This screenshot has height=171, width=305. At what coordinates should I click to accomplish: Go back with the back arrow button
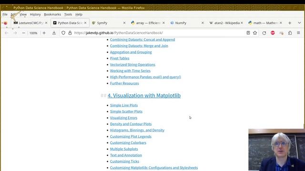pyautogui.click(x=6, y=33)
